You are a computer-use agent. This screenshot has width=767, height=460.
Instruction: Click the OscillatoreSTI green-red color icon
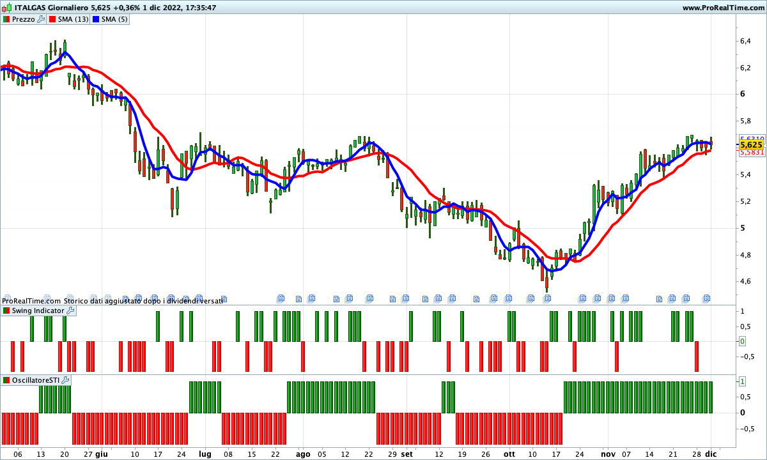(x=6, y=380)
